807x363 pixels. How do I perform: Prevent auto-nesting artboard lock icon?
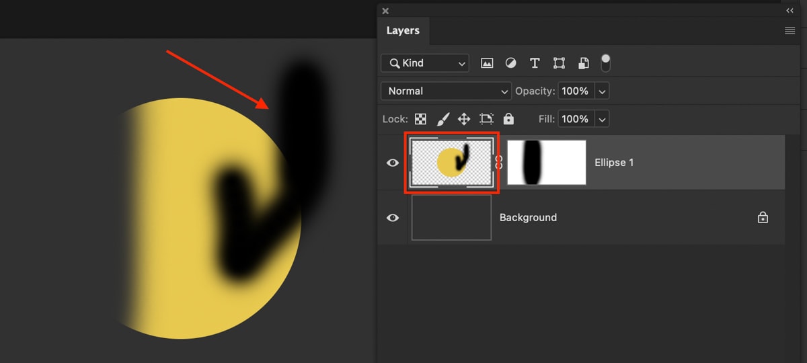tap(486, 119)
